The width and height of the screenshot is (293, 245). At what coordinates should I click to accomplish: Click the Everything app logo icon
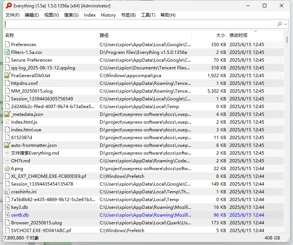8,6
